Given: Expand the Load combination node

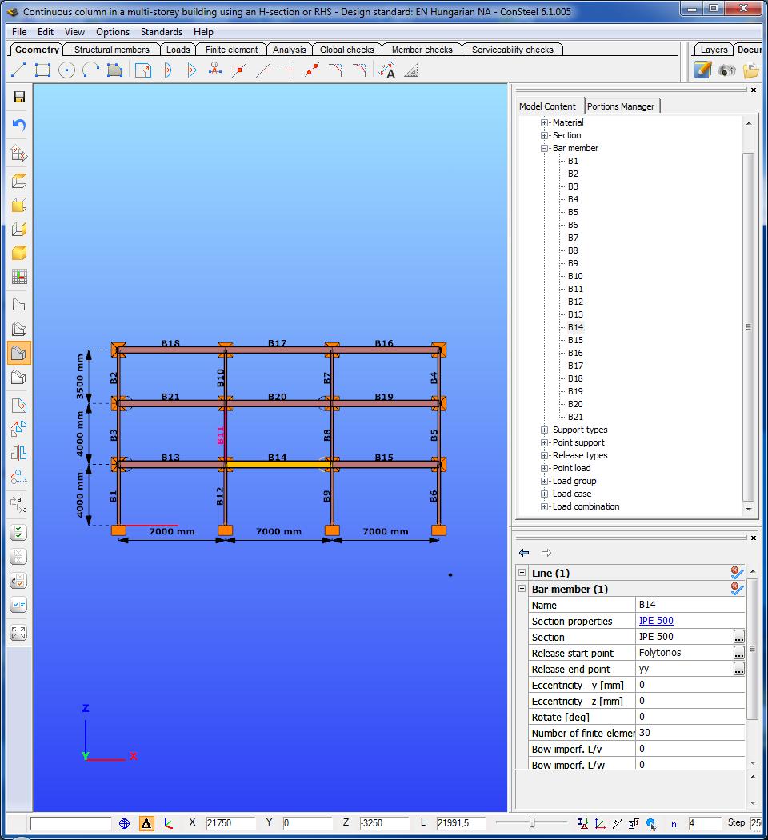Looking at the screenshot, I should [544, 506].
